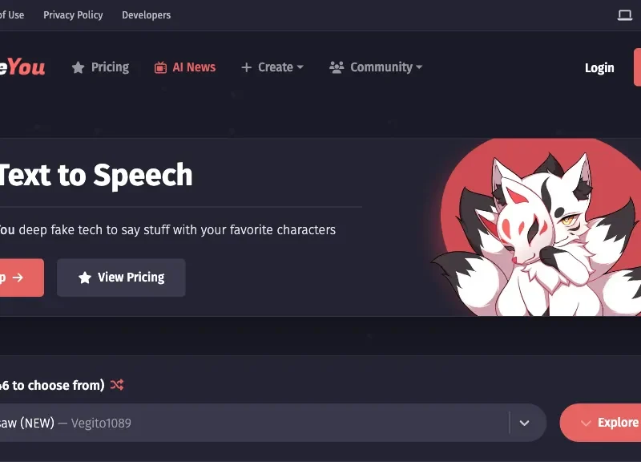641x462 pixels.
Task: Click the star icon in View Pricing
Action: click(x=85, y=278)
